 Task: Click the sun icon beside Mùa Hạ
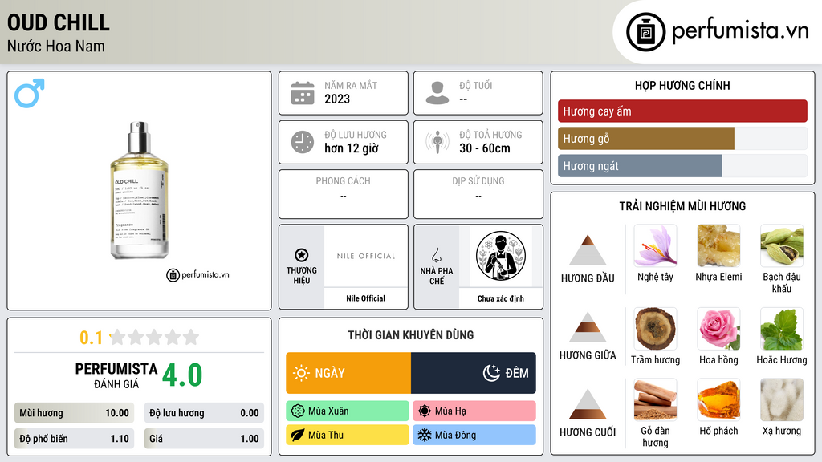(425, 411)
